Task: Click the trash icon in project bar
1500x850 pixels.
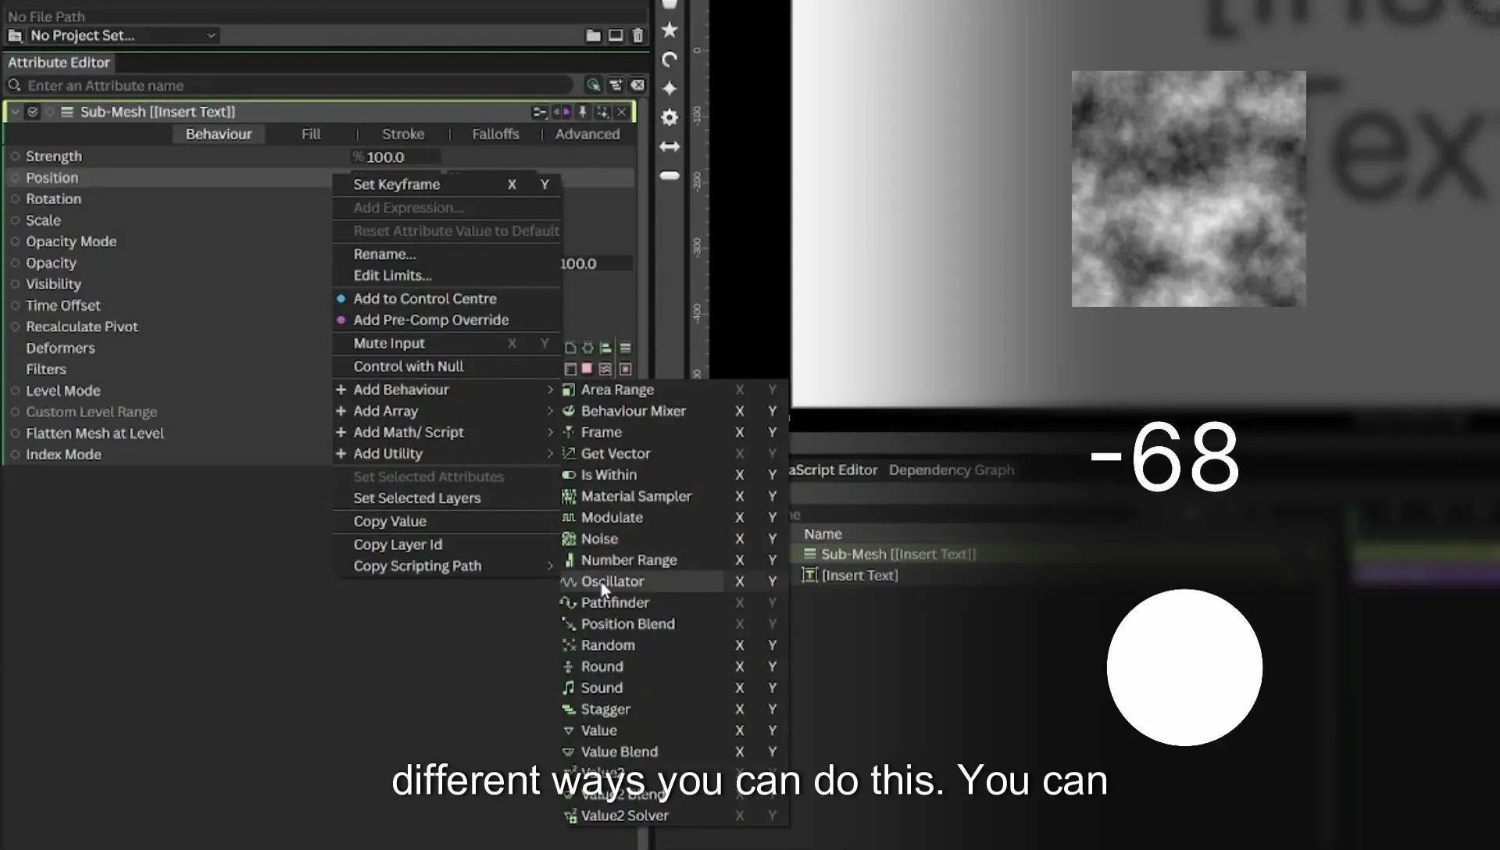Action: tap(637, 35)
